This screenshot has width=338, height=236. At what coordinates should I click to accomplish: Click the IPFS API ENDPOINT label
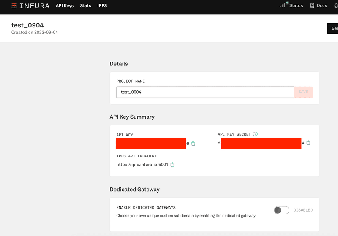136,156
